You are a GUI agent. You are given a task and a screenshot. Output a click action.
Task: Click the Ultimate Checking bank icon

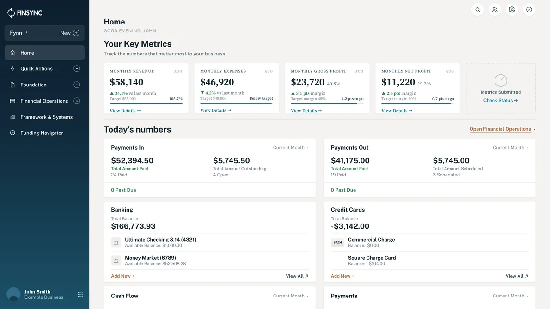coord(116,242)
